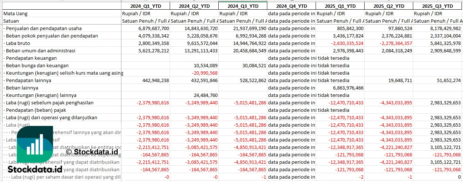Select the Penjualan dan pendapatan usaha label
463x182 pixels.
coord(42,28)
